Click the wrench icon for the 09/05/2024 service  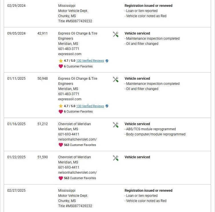click(116, 34)
